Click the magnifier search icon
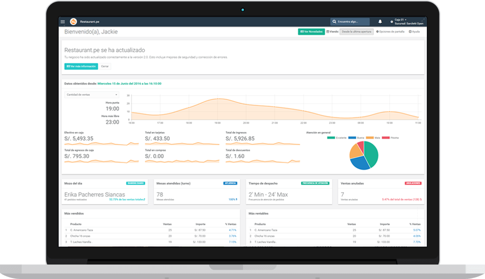 pyautogui.click(x=334, y=22)
